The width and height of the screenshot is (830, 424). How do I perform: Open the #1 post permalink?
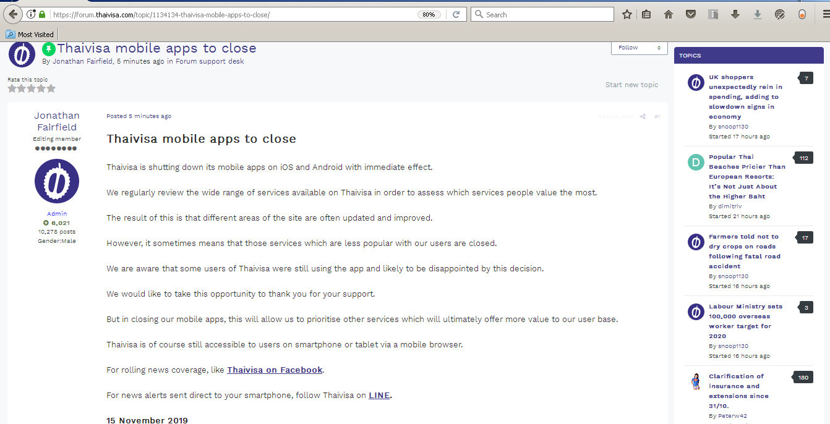coord(657,117)
